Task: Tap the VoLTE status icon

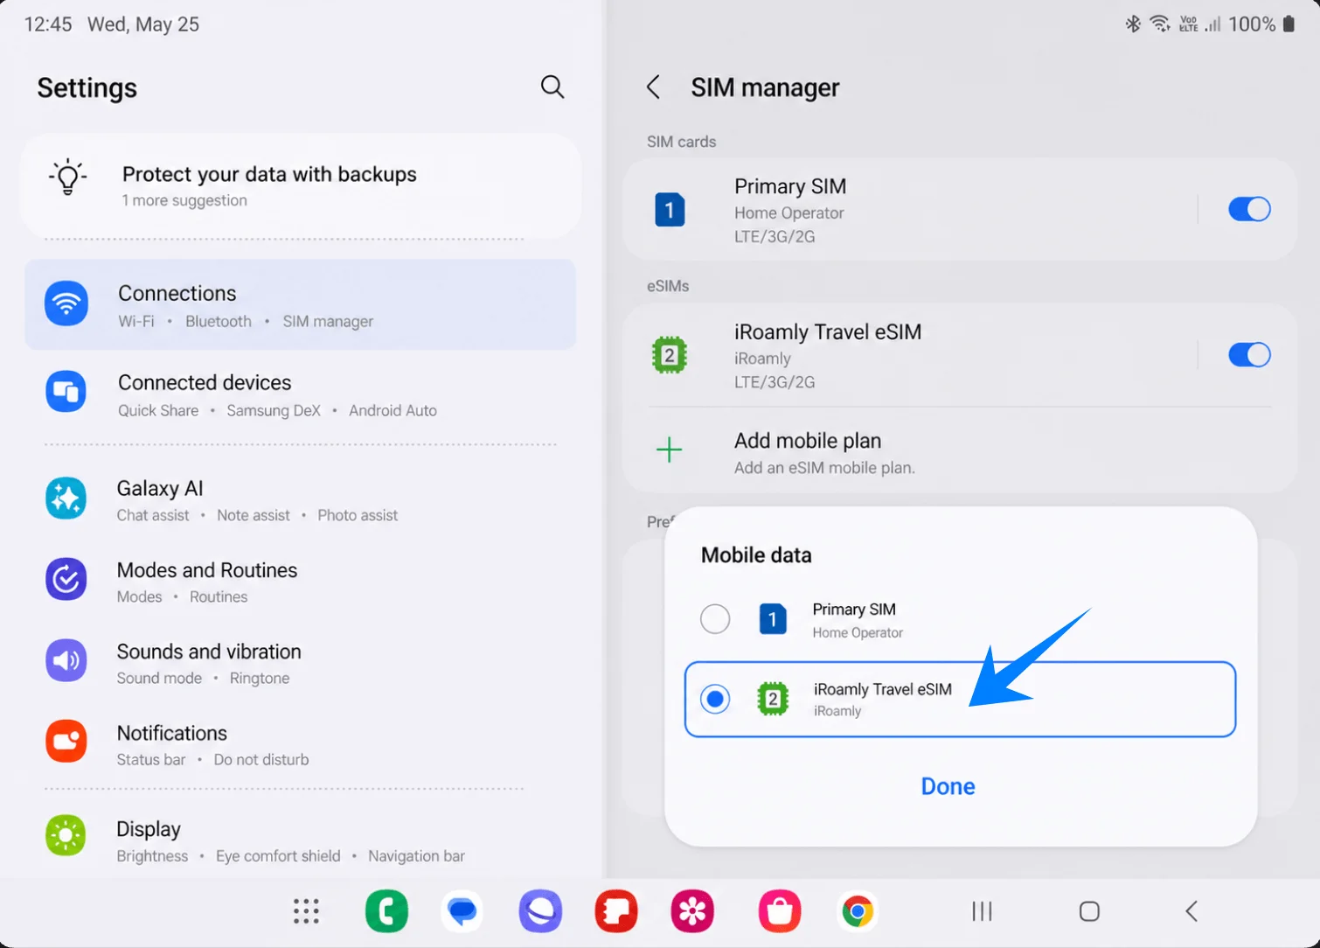Action: coord(1188,24)
